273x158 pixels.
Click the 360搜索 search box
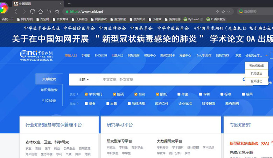[255, 12]
